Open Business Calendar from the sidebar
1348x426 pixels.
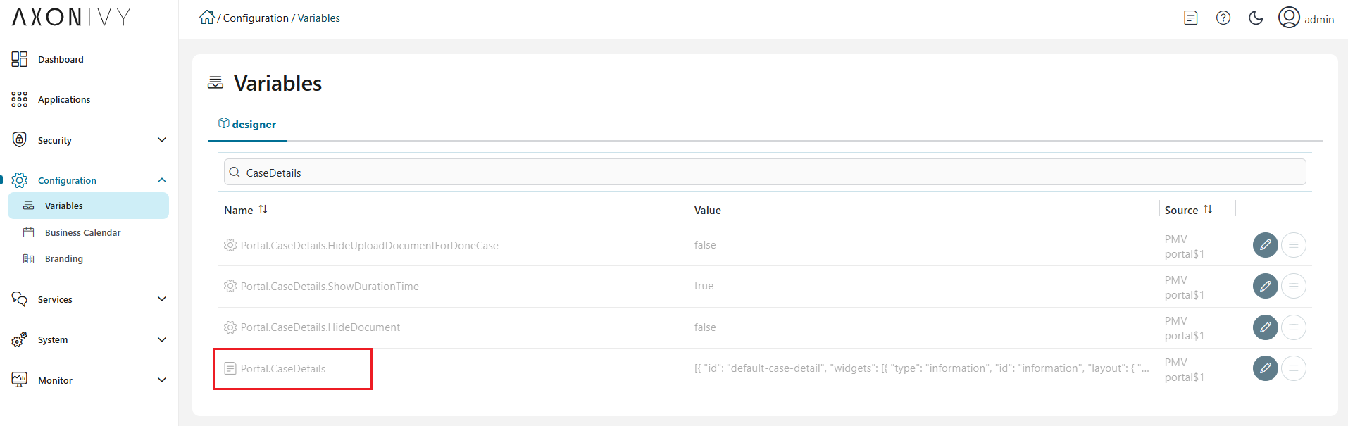point(82,232)
